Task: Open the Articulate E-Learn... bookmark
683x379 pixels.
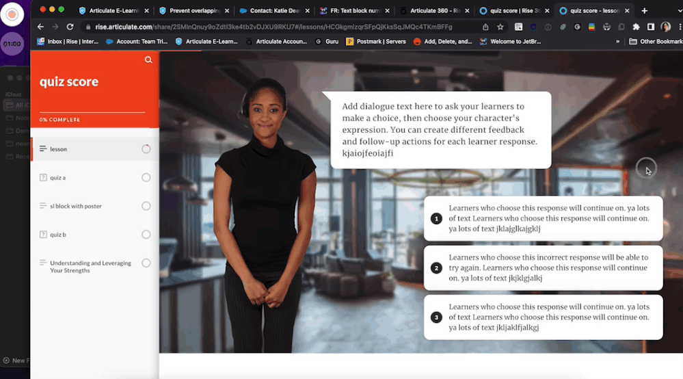Action: tap(206, 41)
